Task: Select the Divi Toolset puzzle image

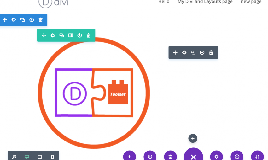Action: click(94, 93)
